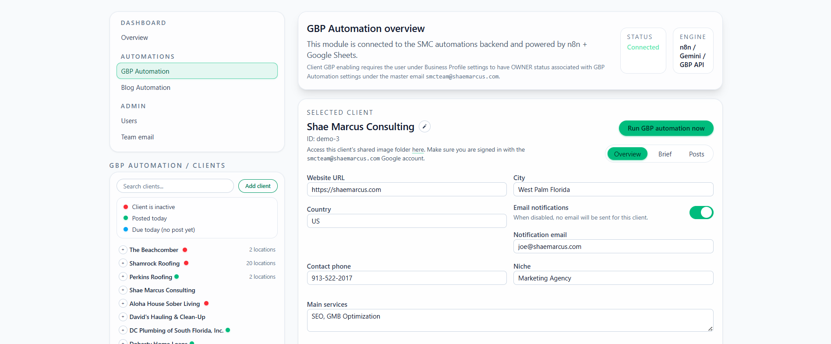The width and height of the screenshot is (831, 344).
Task: Select David's Hauling & Clean-Up client
Action: pos(167,317)
